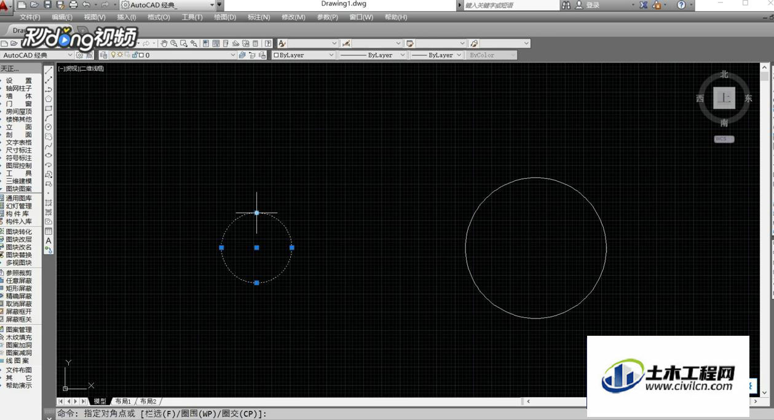774x420 pixels.
Task: Select the Revision Cloud tool
Action: (49, 137)
